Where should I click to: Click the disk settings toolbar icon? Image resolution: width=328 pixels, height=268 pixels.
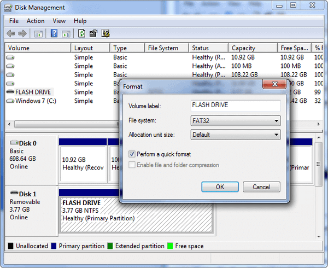(x=106, y=34)
